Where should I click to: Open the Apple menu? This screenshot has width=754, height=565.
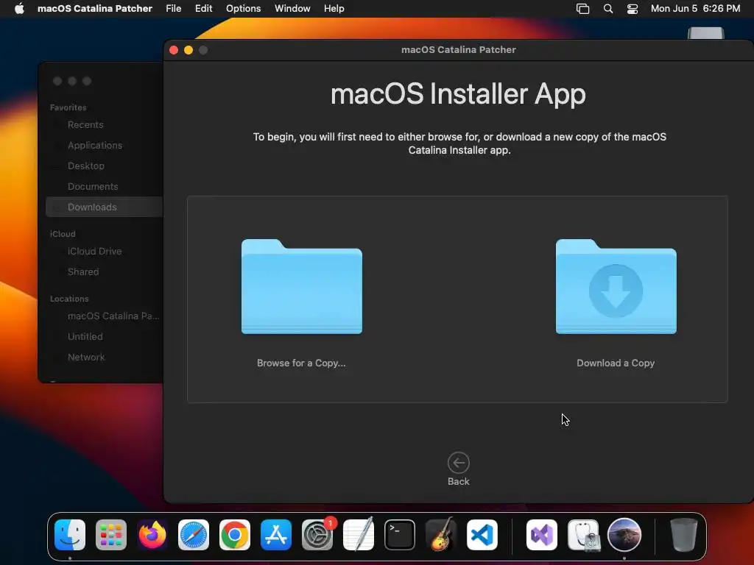click(19, 8)
